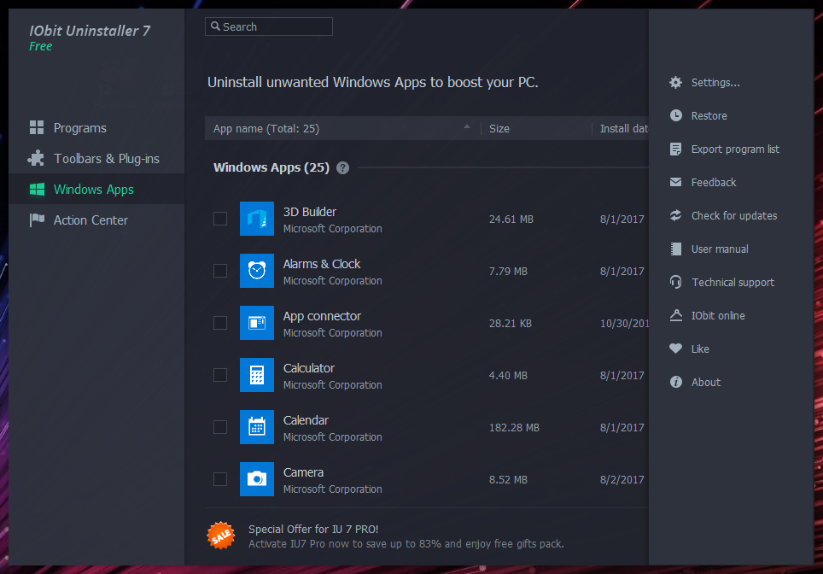Click the 182.28 MB size value
The image size is (823, 574).
coord(514,427)
